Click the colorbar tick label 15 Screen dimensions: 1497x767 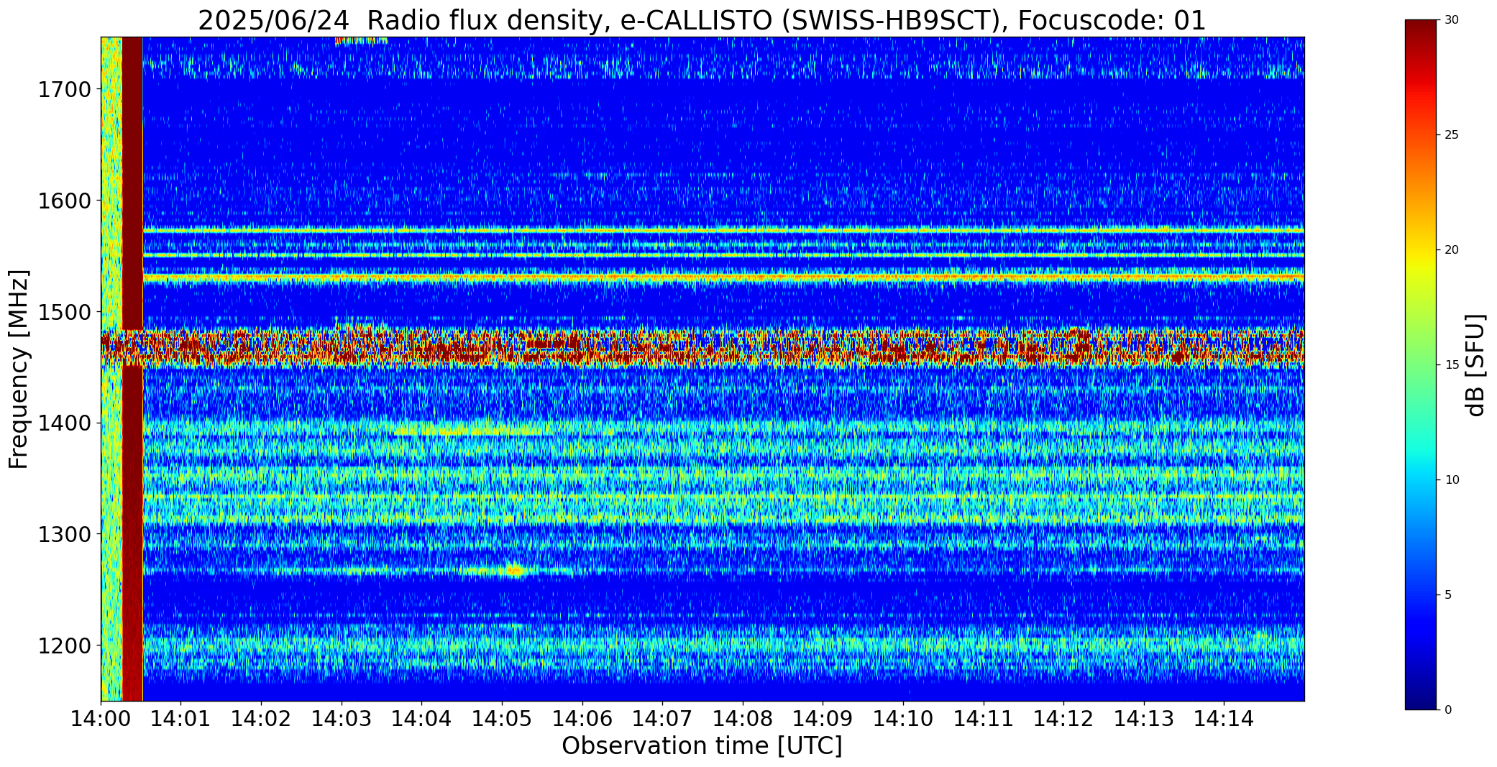click(x=1452, y=365)
